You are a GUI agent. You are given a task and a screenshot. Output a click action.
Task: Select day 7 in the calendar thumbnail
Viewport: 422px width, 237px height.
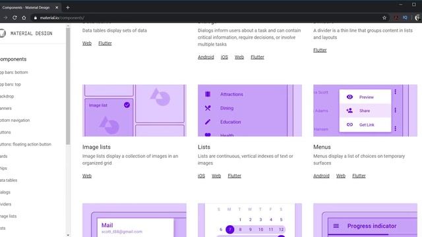pos(230,230)
